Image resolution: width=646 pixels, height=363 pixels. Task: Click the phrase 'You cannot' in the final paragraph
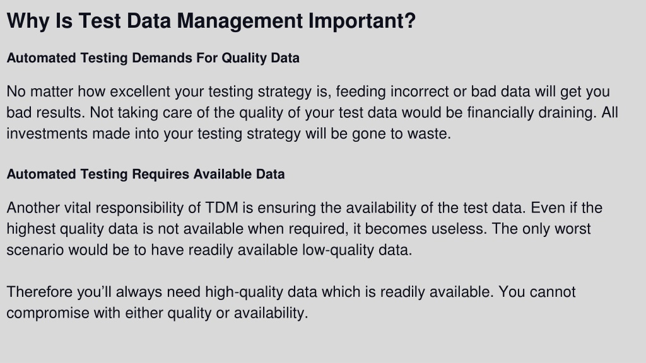tap(537, 292)
